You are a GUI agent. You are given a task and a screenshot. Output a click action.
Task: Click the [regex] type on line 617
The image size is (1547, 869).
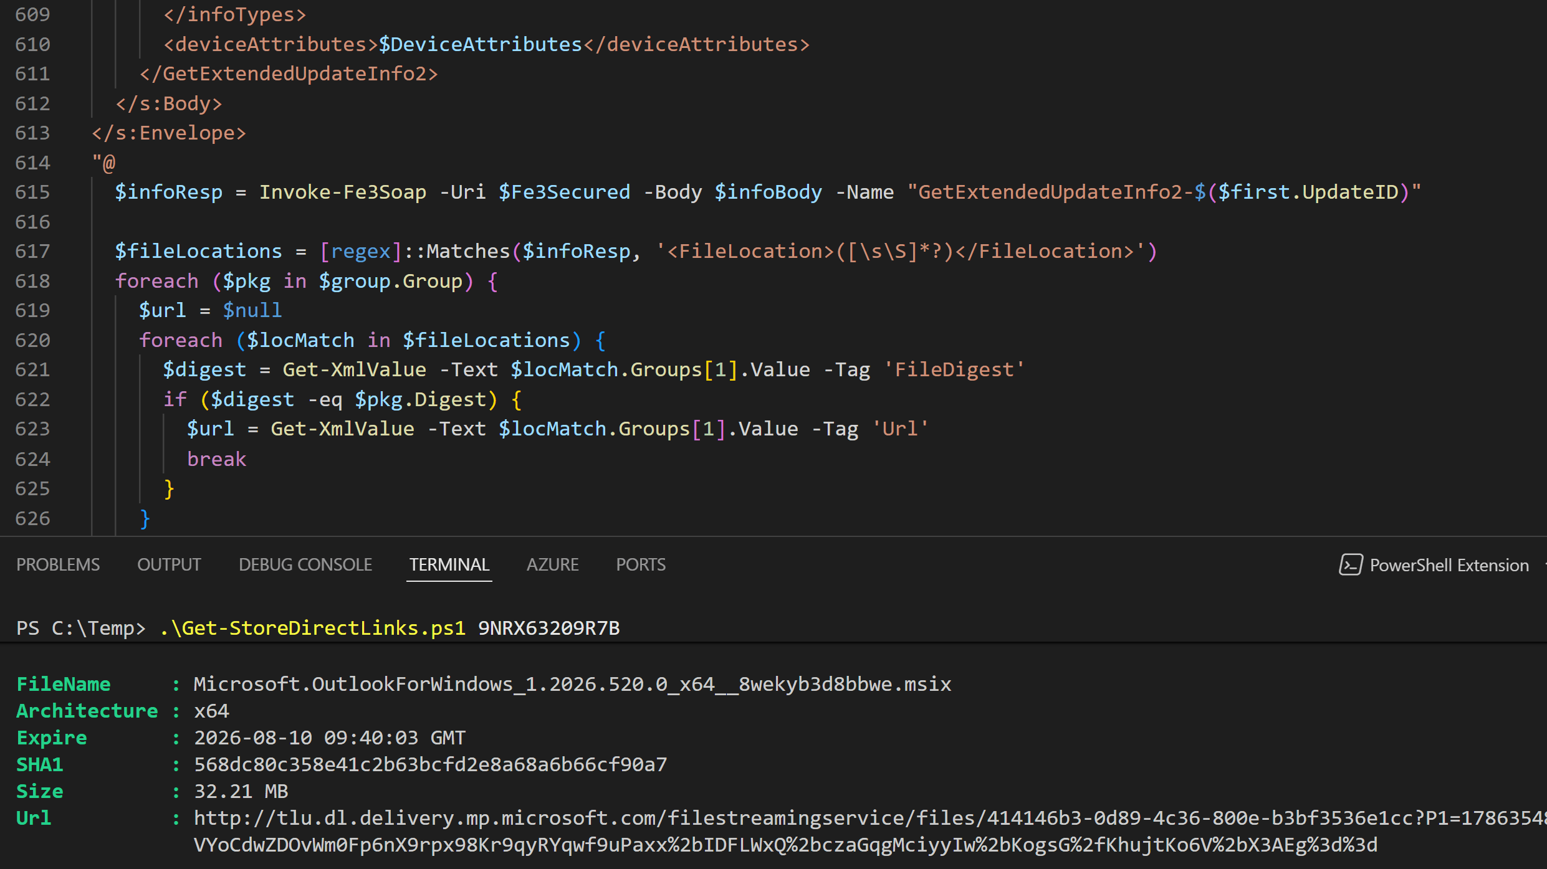coord(360,251)
